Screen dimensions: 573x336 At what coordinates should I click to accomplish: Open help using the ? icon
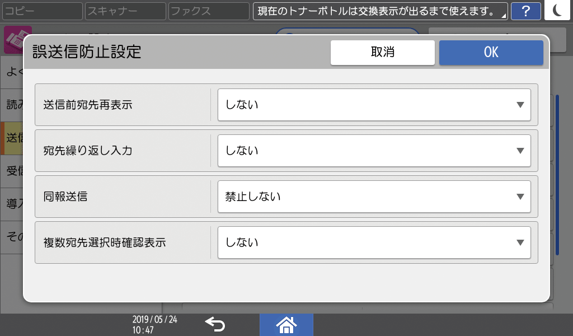pos(525,11)
